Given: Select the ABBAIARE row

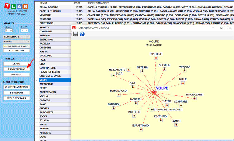Looking at the screenshot, I should click(55, 133).
